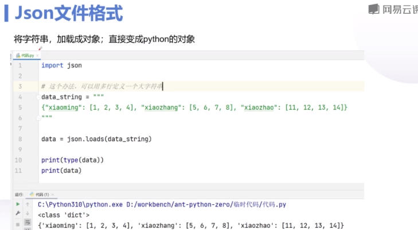This screenshot has width=418, height=230.
Task: Click the Python file icon on 代码.py tab
Action: pyautogui.click(x=18, y=55)
